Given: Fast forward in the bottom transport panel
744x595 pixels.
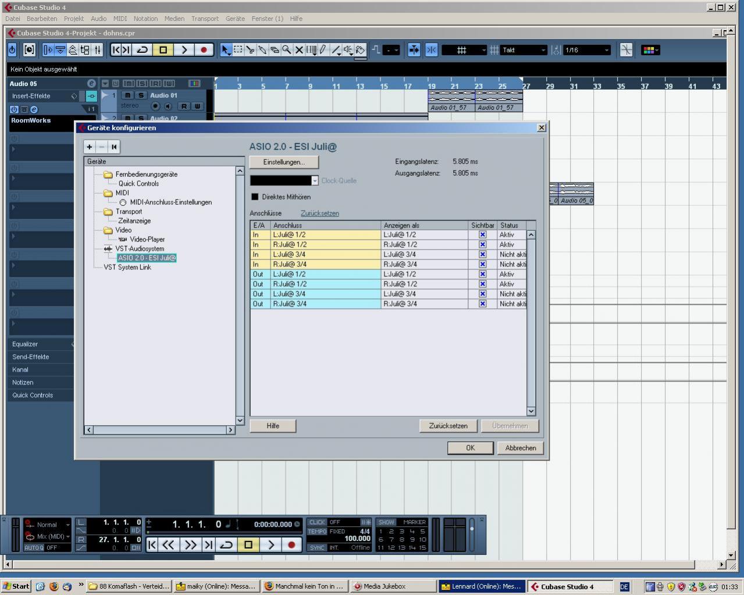Looking at the screenshot, I should 190,545.
